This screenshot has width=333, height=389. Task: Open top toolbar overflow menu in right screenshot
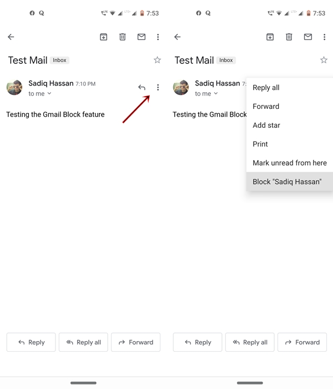tap(324, 37)
